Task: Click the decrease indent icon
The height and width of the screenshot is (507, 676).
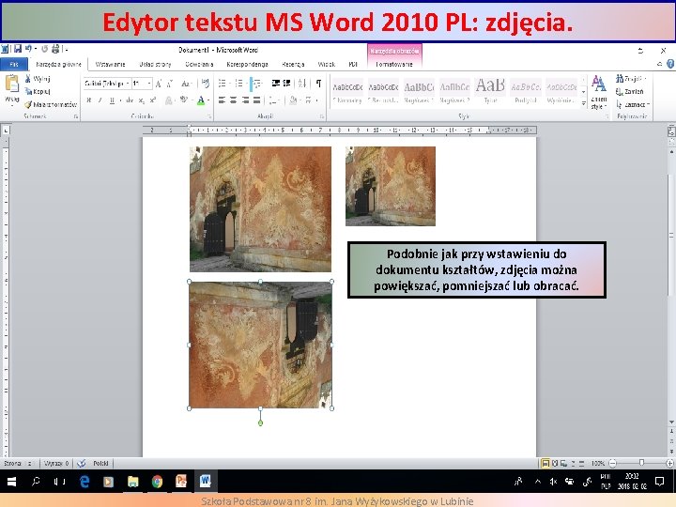Action: click(x=276, y=84)
